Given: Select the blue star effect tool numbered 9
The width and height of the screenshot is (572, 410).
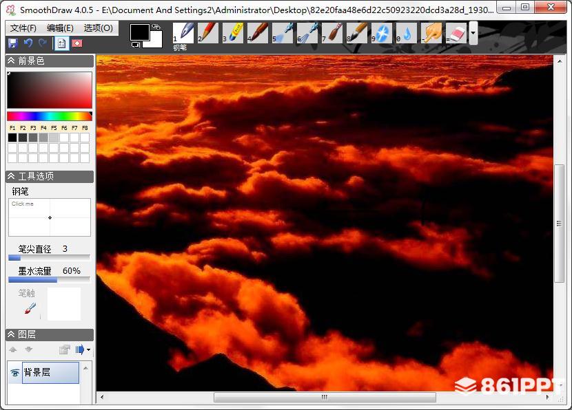Looking at the screenshot, I should pos(382,33).
